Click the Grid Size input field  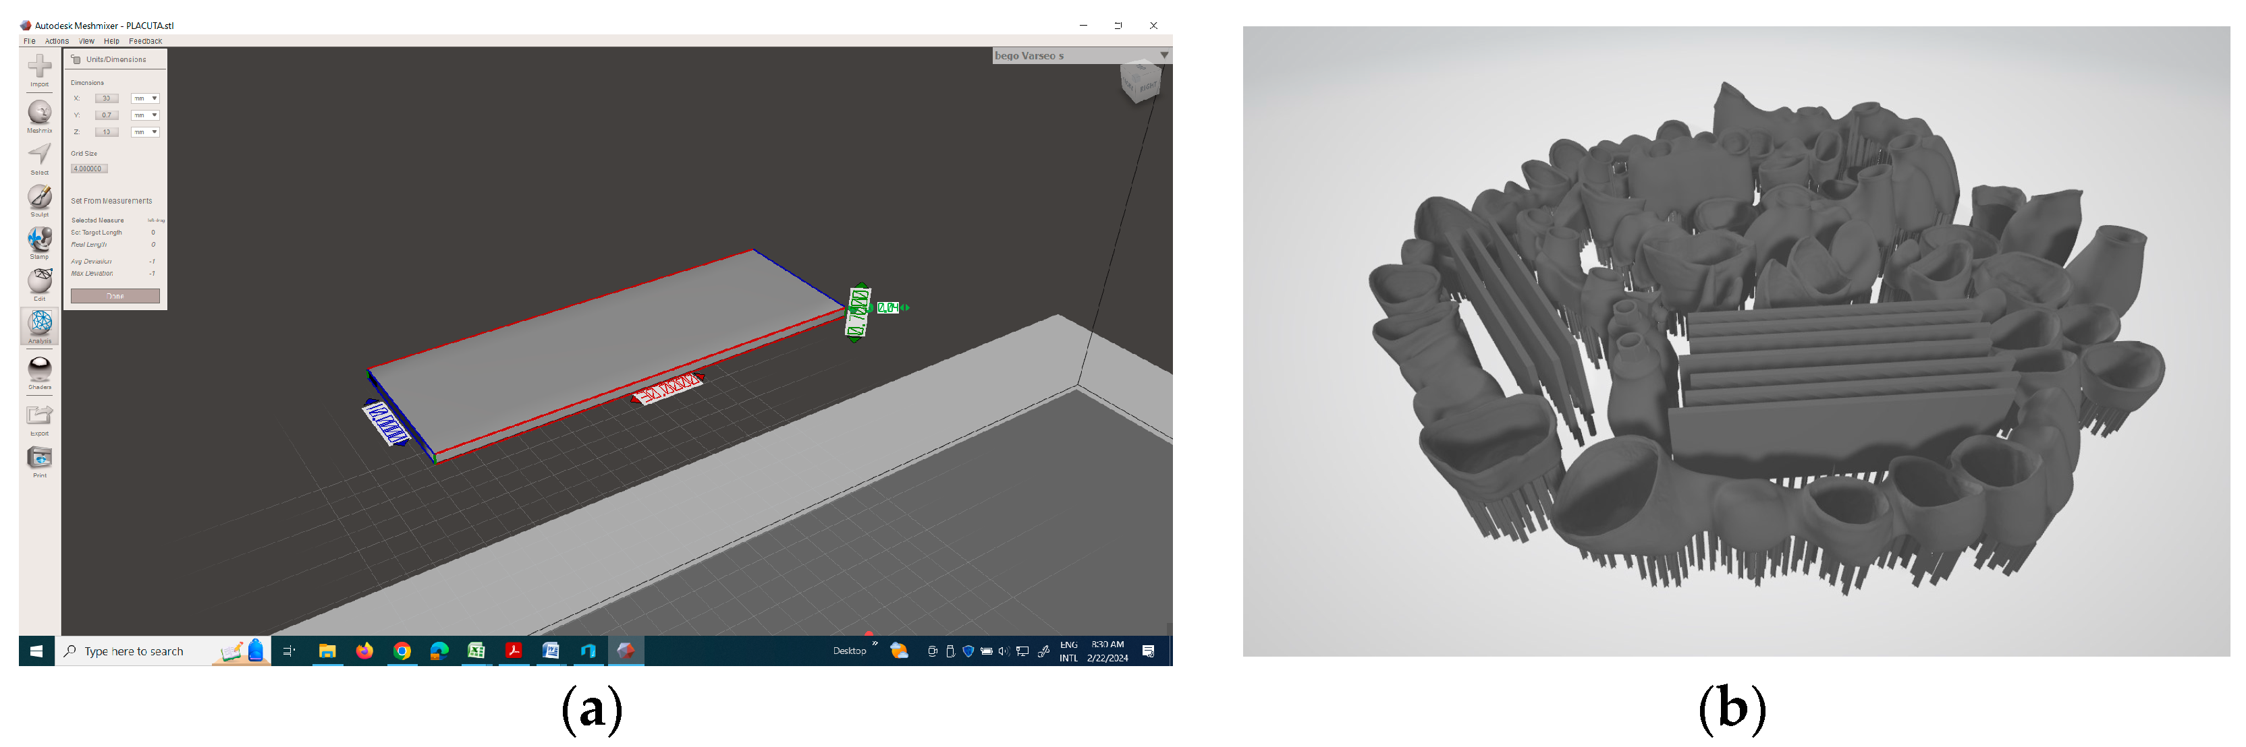pyautogui.click(x=89, y=169)
